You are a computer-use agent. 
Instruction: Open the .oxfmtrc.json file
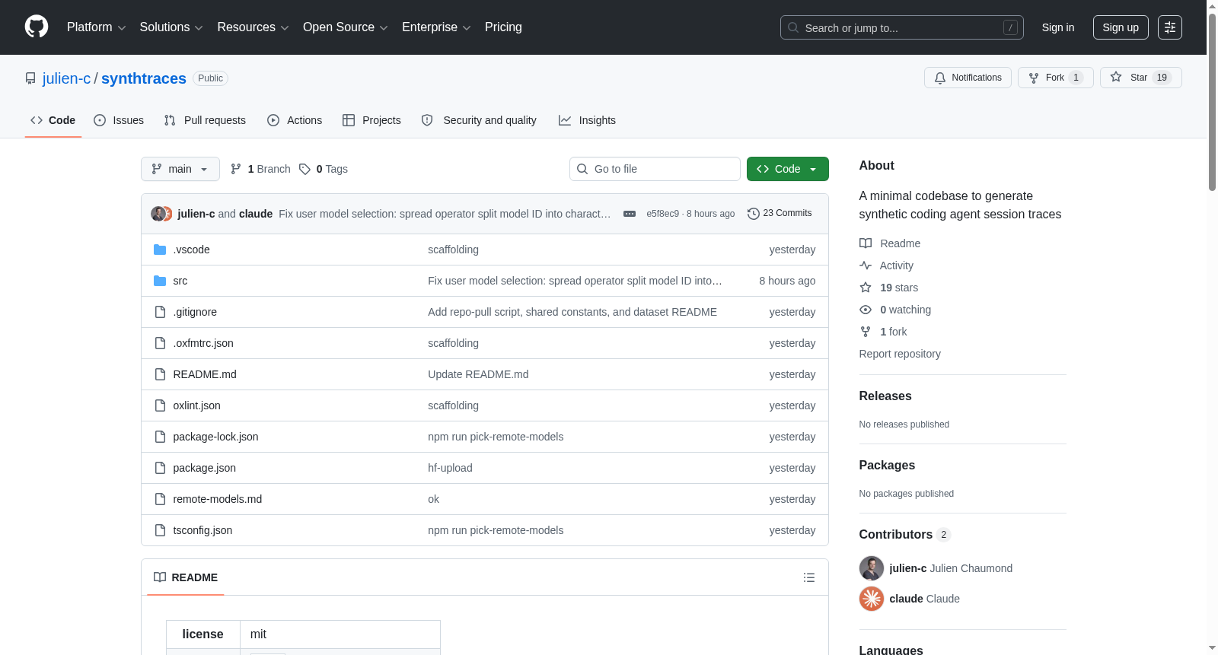203,343
